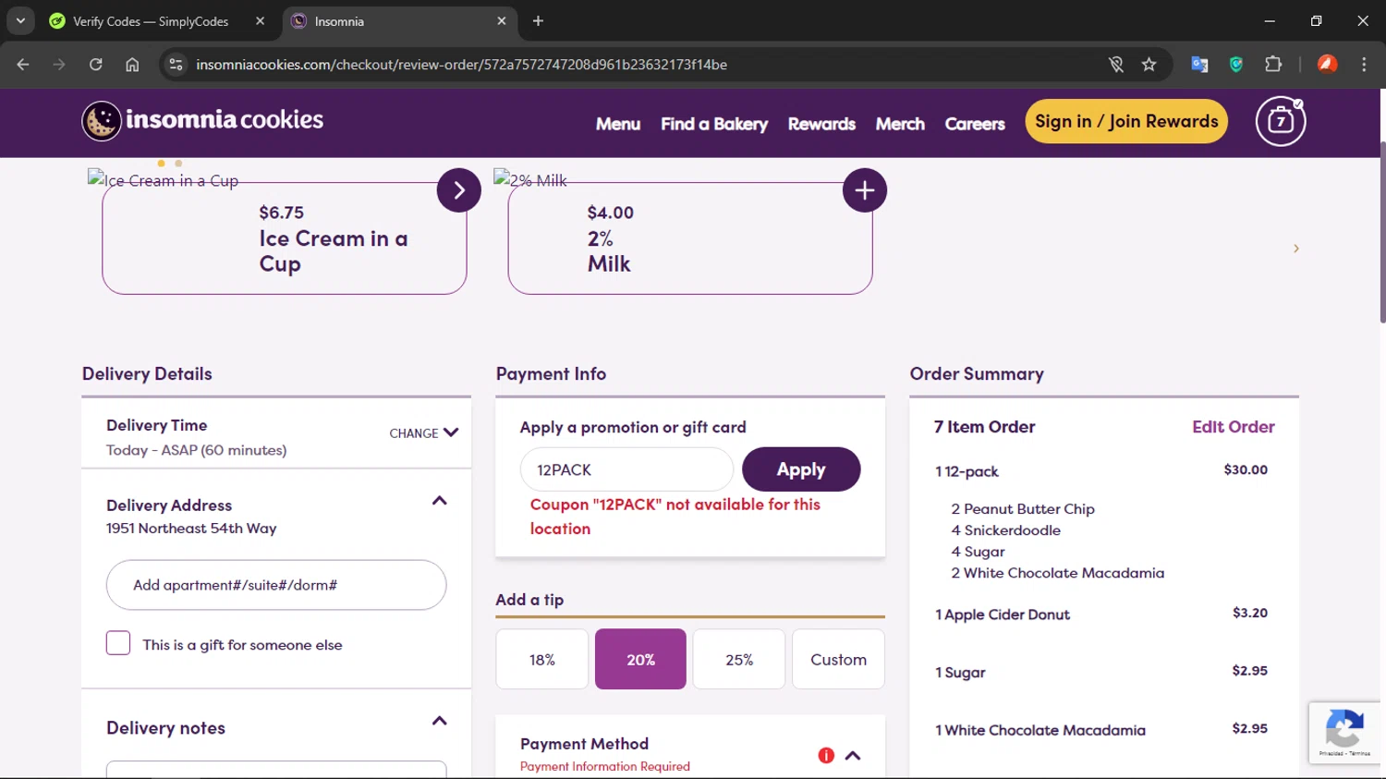
Task: Click into the promotion code field containing 12PACK
Action: point(627,469)
